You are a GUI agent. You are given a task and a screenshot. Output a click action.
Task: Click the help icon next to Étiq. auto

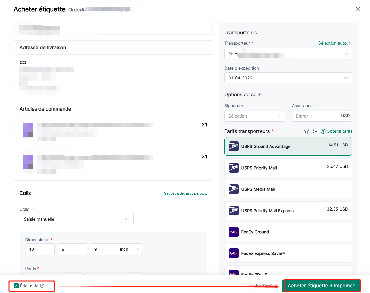42,286
